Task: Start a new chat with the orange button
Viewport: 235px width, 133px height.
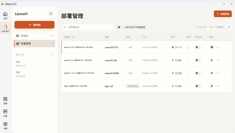Action: pos(34,25)
